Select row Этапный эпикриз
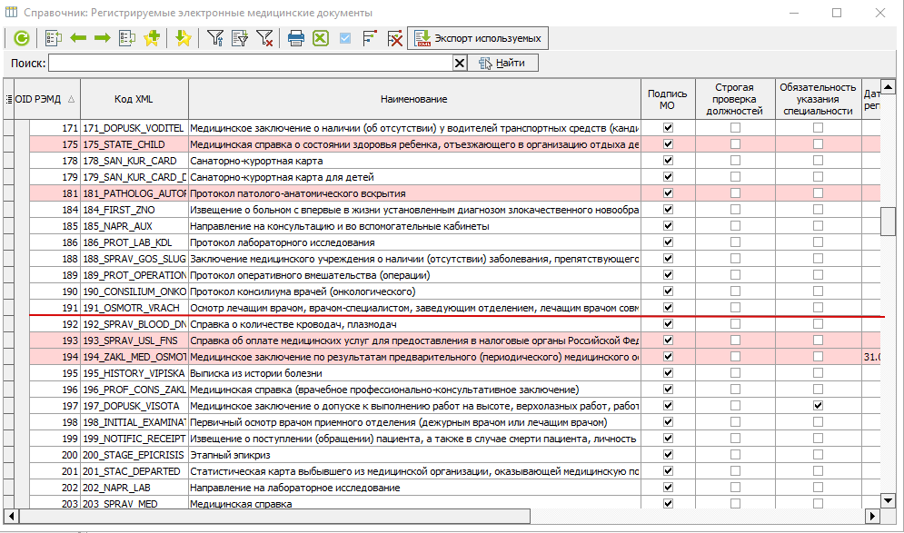Screen dimensions: 904x533 (414, 455)
